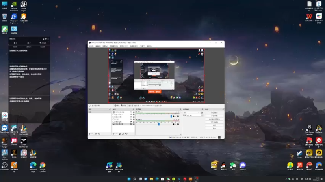
Task: Open 编辑 menu in OBS
Action: click(x=98, y=46)
